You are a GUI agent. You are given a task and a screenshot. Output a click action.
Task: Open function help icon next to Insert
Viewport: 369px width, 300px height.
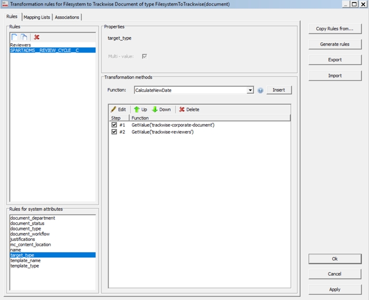260,90
